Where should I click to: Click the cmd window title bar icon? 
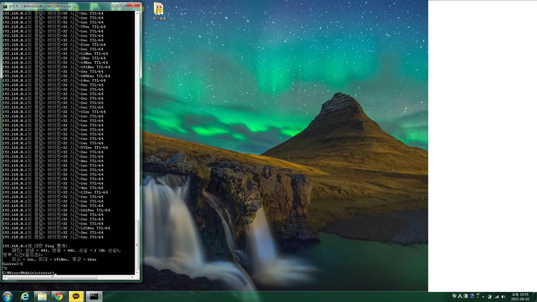pos(5,6)
